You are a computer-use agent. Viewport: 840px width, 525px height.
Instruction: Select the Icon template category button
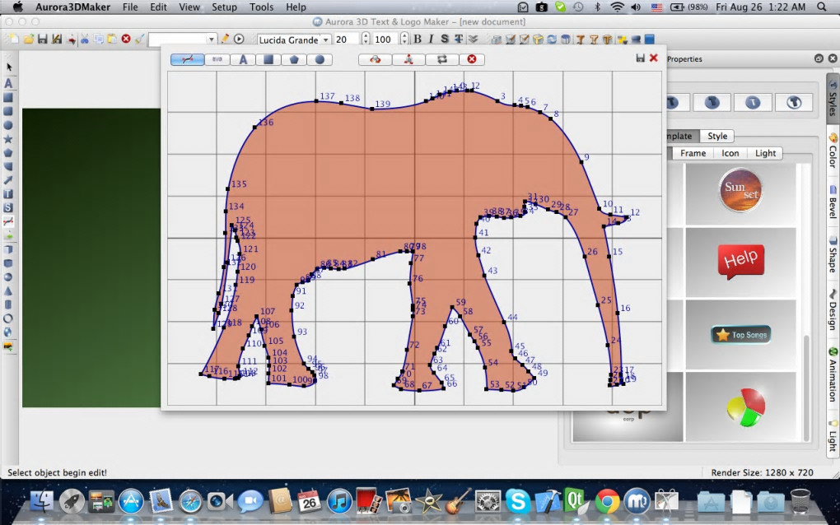tap(730, 153)
